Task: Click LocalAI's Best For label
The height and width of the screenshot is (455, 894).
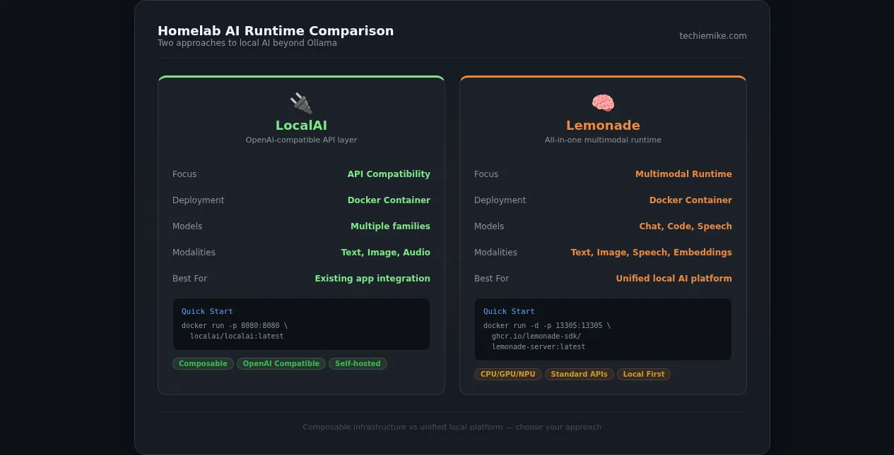Action: pos(189,279)
